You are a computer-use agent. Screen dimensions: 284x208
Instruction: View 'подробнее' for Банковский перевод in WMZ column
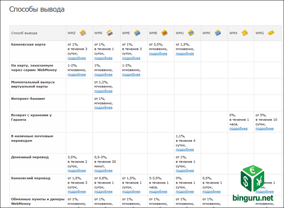[x=76, y=192]
